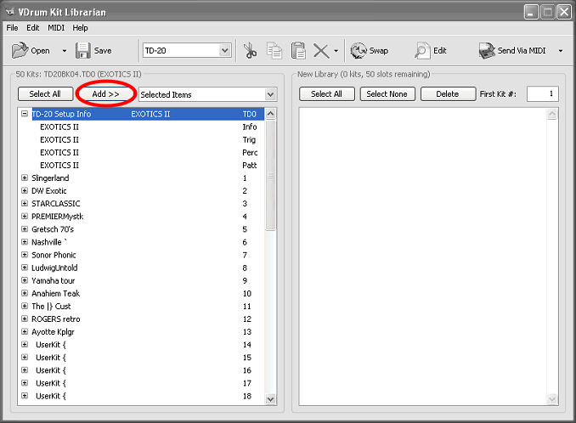
Task: Open the TD-20 module dropdown
Action: pos(224,51)
